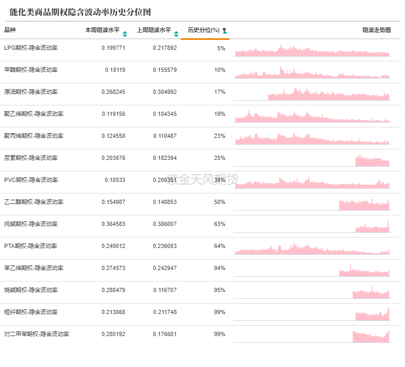Select row LPG期权-隐含波动率

201,50
